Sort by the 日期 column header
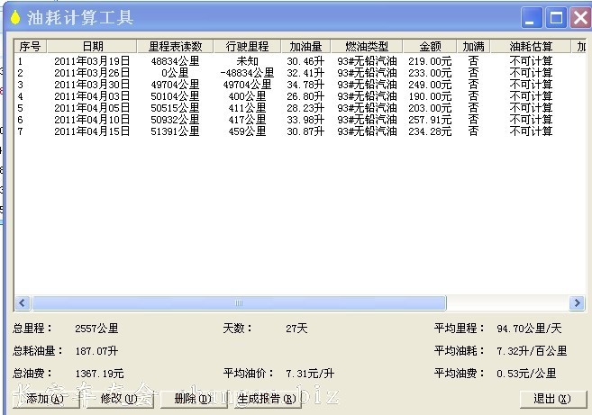592x415 pixels. pos(92,46)
